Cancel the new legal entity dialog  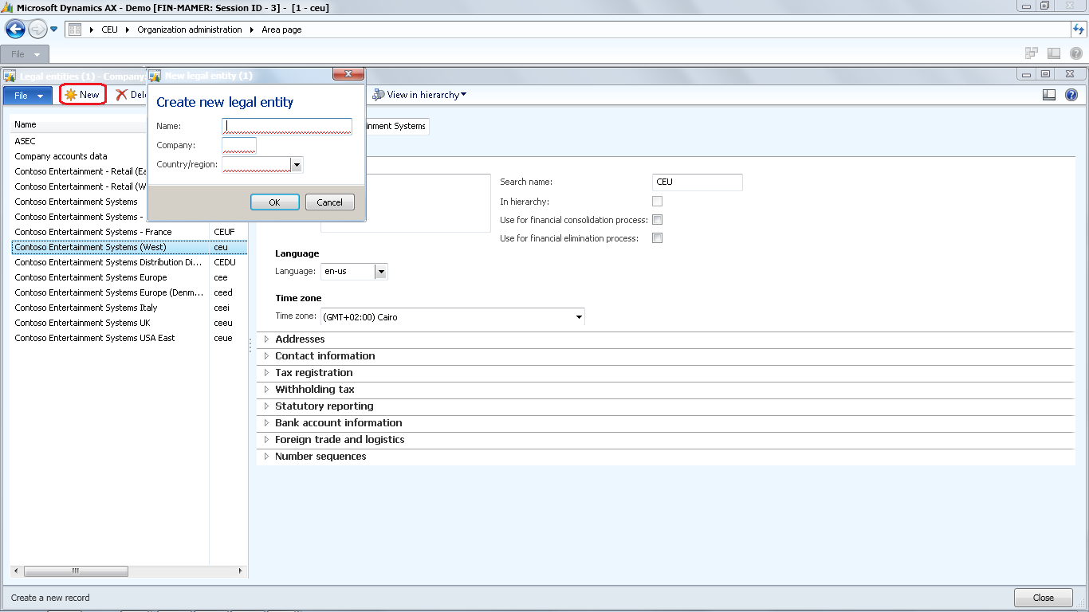click(x=330, y=202)
